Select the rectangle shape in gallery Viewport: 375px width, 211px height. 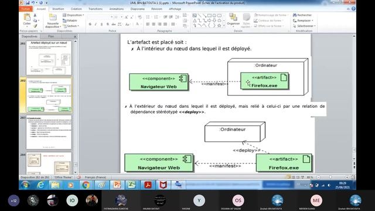tap(210, 16)
